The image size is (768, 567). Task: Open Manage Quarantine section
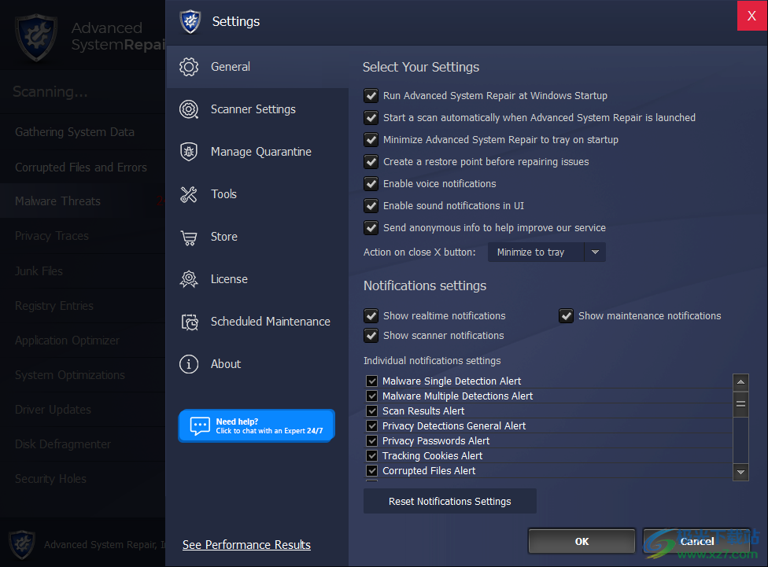(x=257, y=152)
